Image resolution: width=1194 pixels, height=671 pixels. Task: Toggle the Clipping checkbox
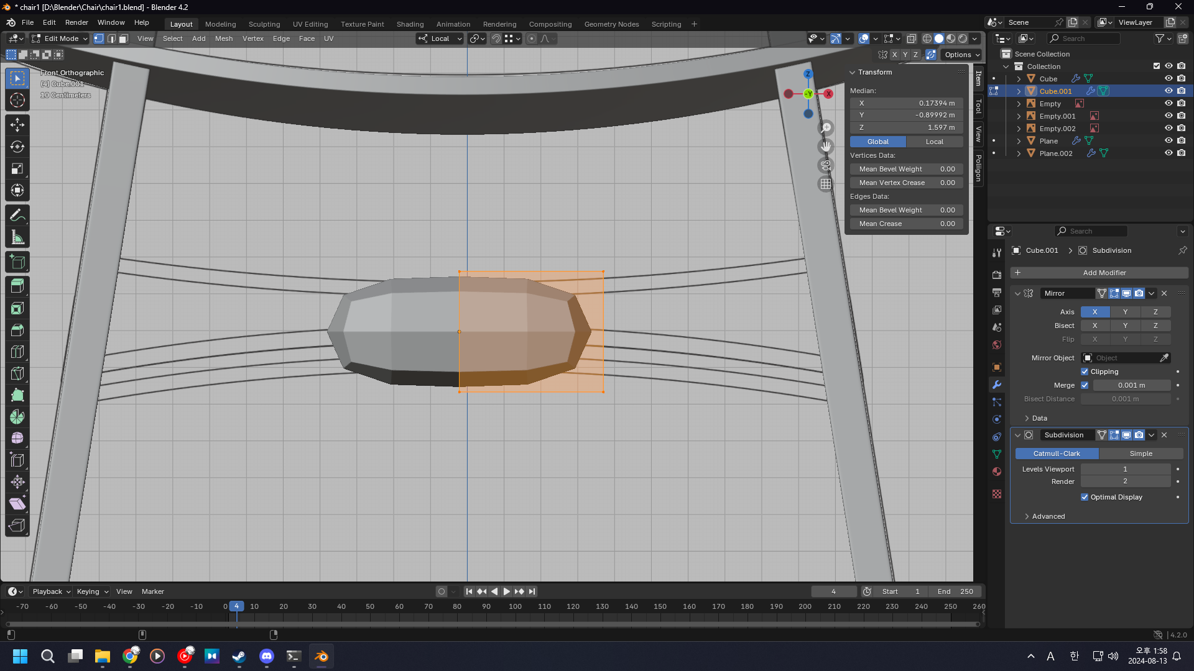[1085, 372]
